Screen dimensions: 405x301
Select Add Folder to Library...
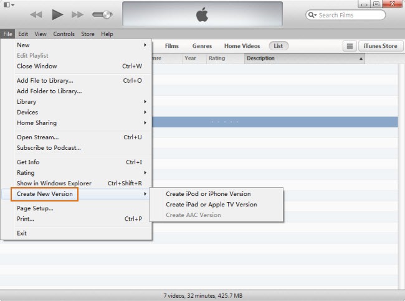[82, 91]
